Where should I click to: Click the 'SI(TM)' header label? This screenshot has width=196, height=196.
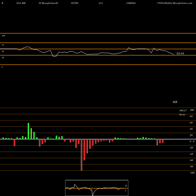pyautogui.click(x=74, y=3)
